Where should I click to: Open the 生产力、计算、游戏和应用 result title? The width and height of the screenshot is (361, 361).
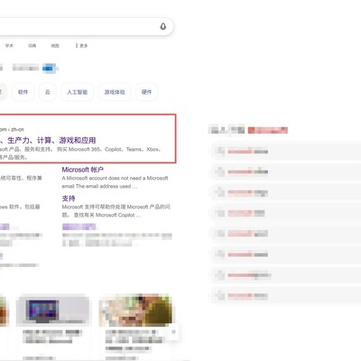48,140
